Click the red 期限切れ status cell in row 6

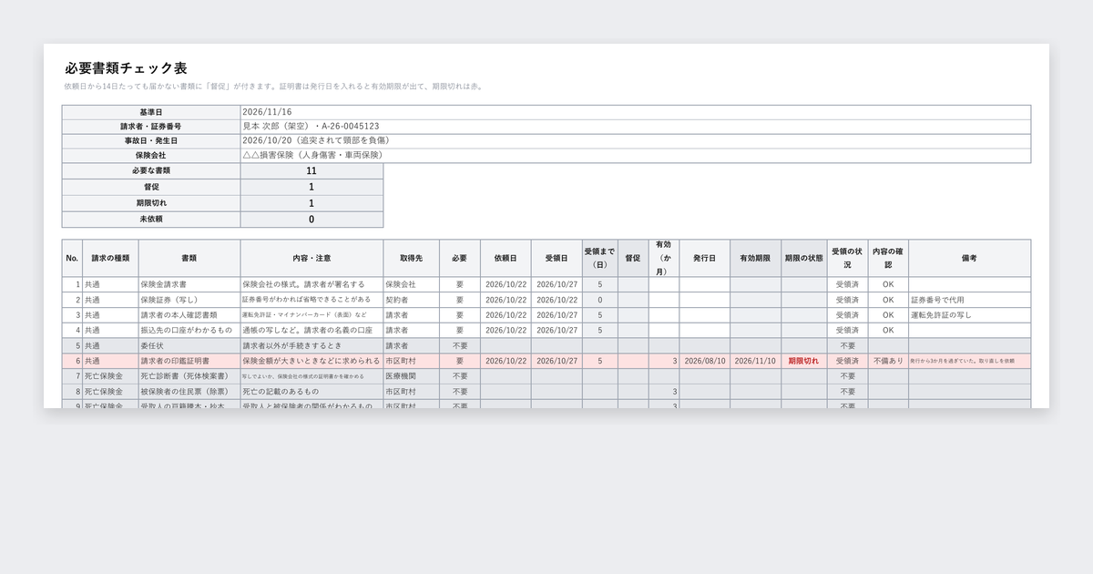[x=803, y=361]
